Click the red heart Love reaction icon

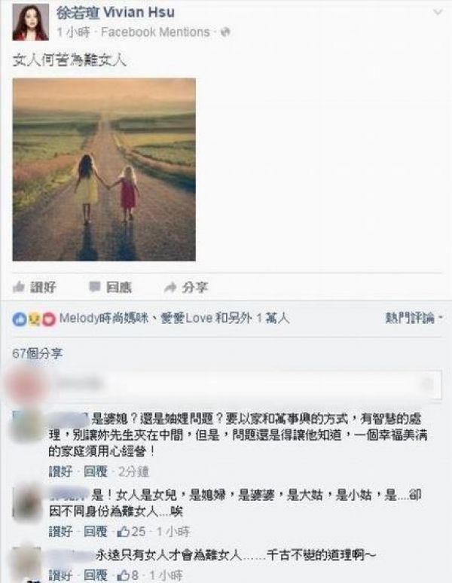click(x=49, y=319)
